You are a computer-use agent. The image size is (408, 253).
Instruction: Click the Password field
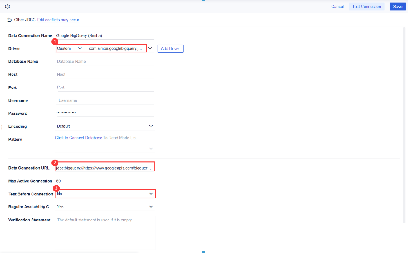(105, 113)
